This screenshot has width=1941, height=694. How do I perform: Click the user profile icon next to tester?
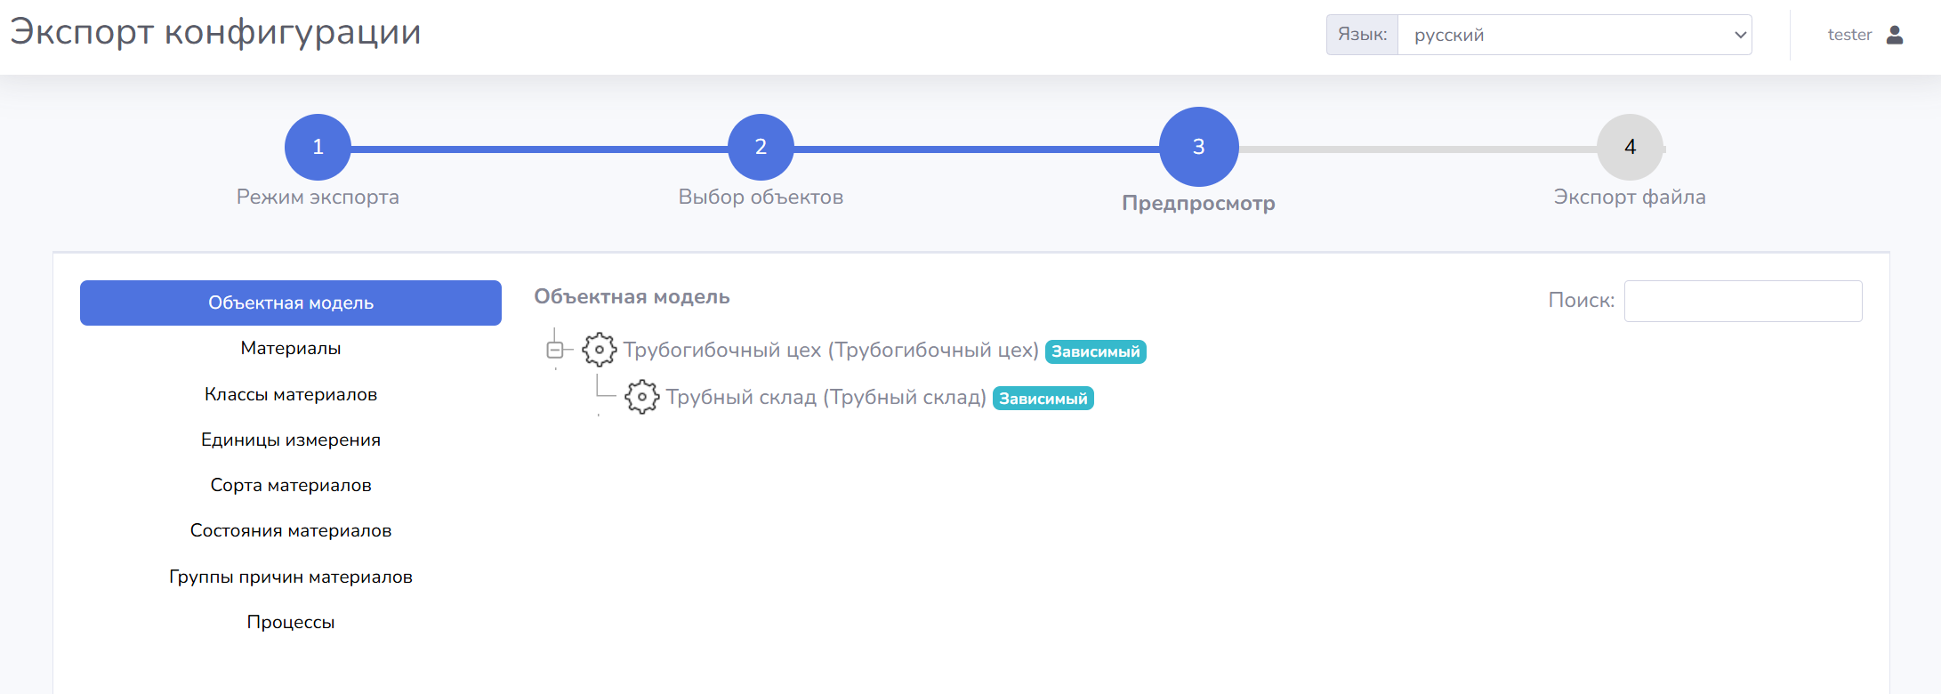click(1895, 35)
